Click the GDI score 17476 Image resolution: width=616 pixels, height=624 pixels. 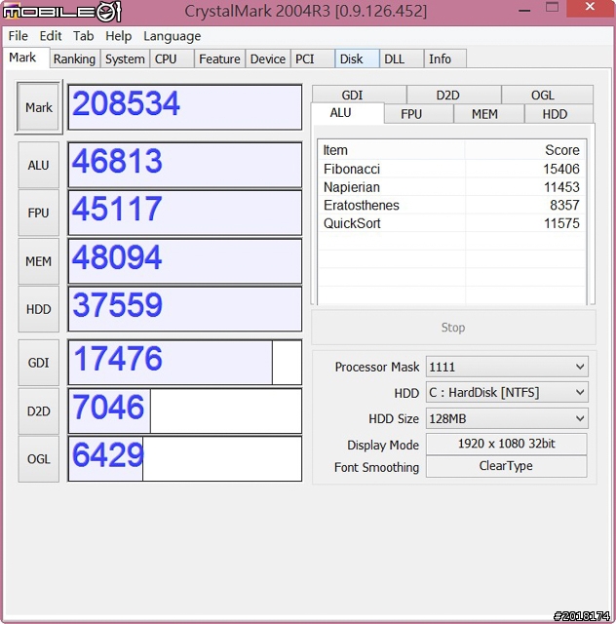[184, 363]
